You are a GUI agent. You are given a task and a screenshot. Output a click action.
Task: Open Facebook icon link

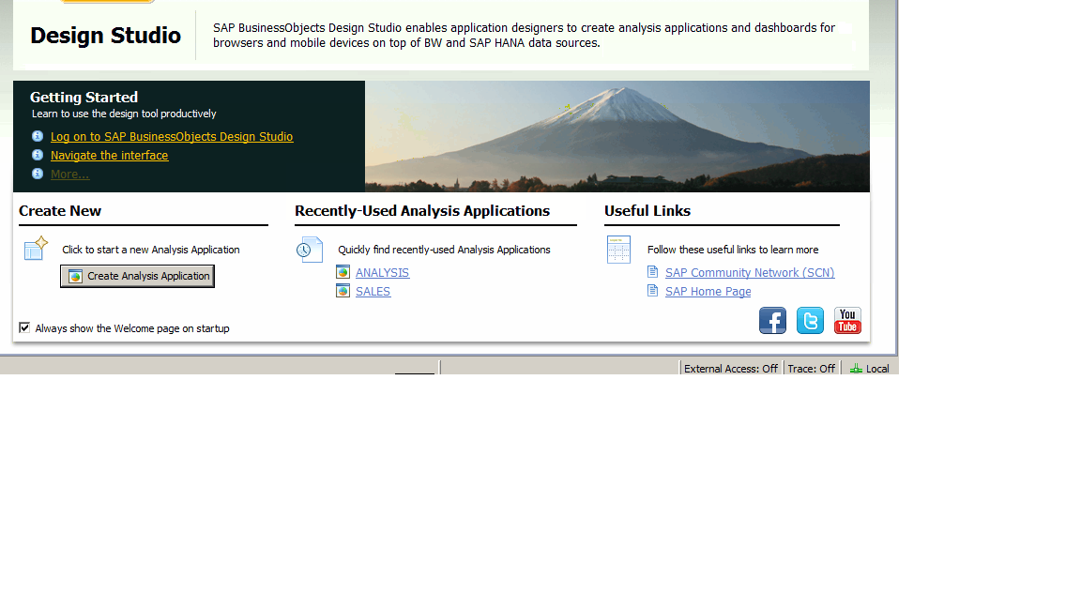pos(772,321)
